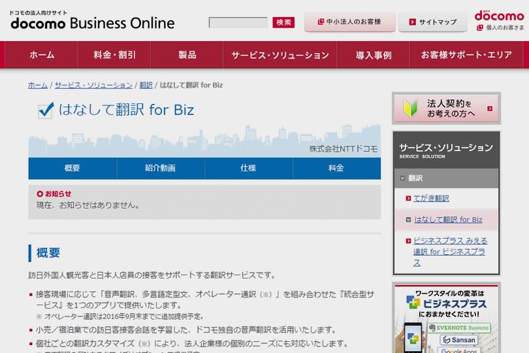Viewport: 529px width, 353px height.
Task: Open お客様サポート・エリア navigation item
Action: point(466,55)
